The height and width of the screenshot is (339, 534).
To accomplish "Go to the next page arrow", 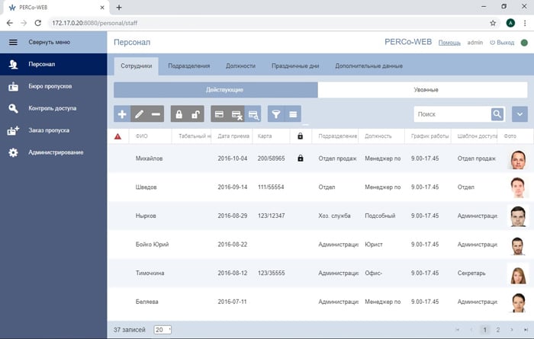I will 512,330.
